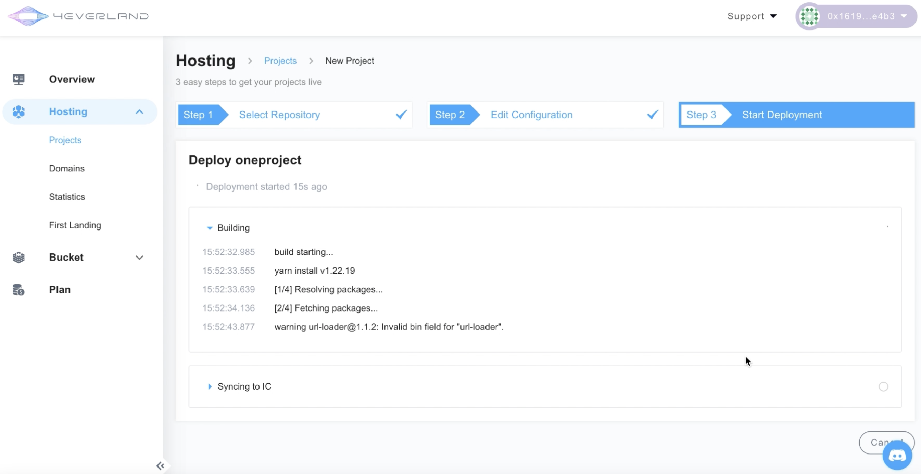The height and width of the screenshot is (474, 921).
Task: Expand the Bucket sidebar menu chevron
Action: (139, 258)
